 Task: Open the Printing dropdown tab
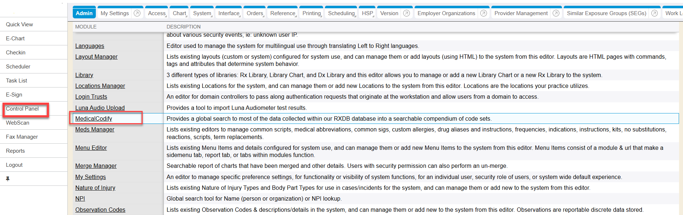point(312,13)
